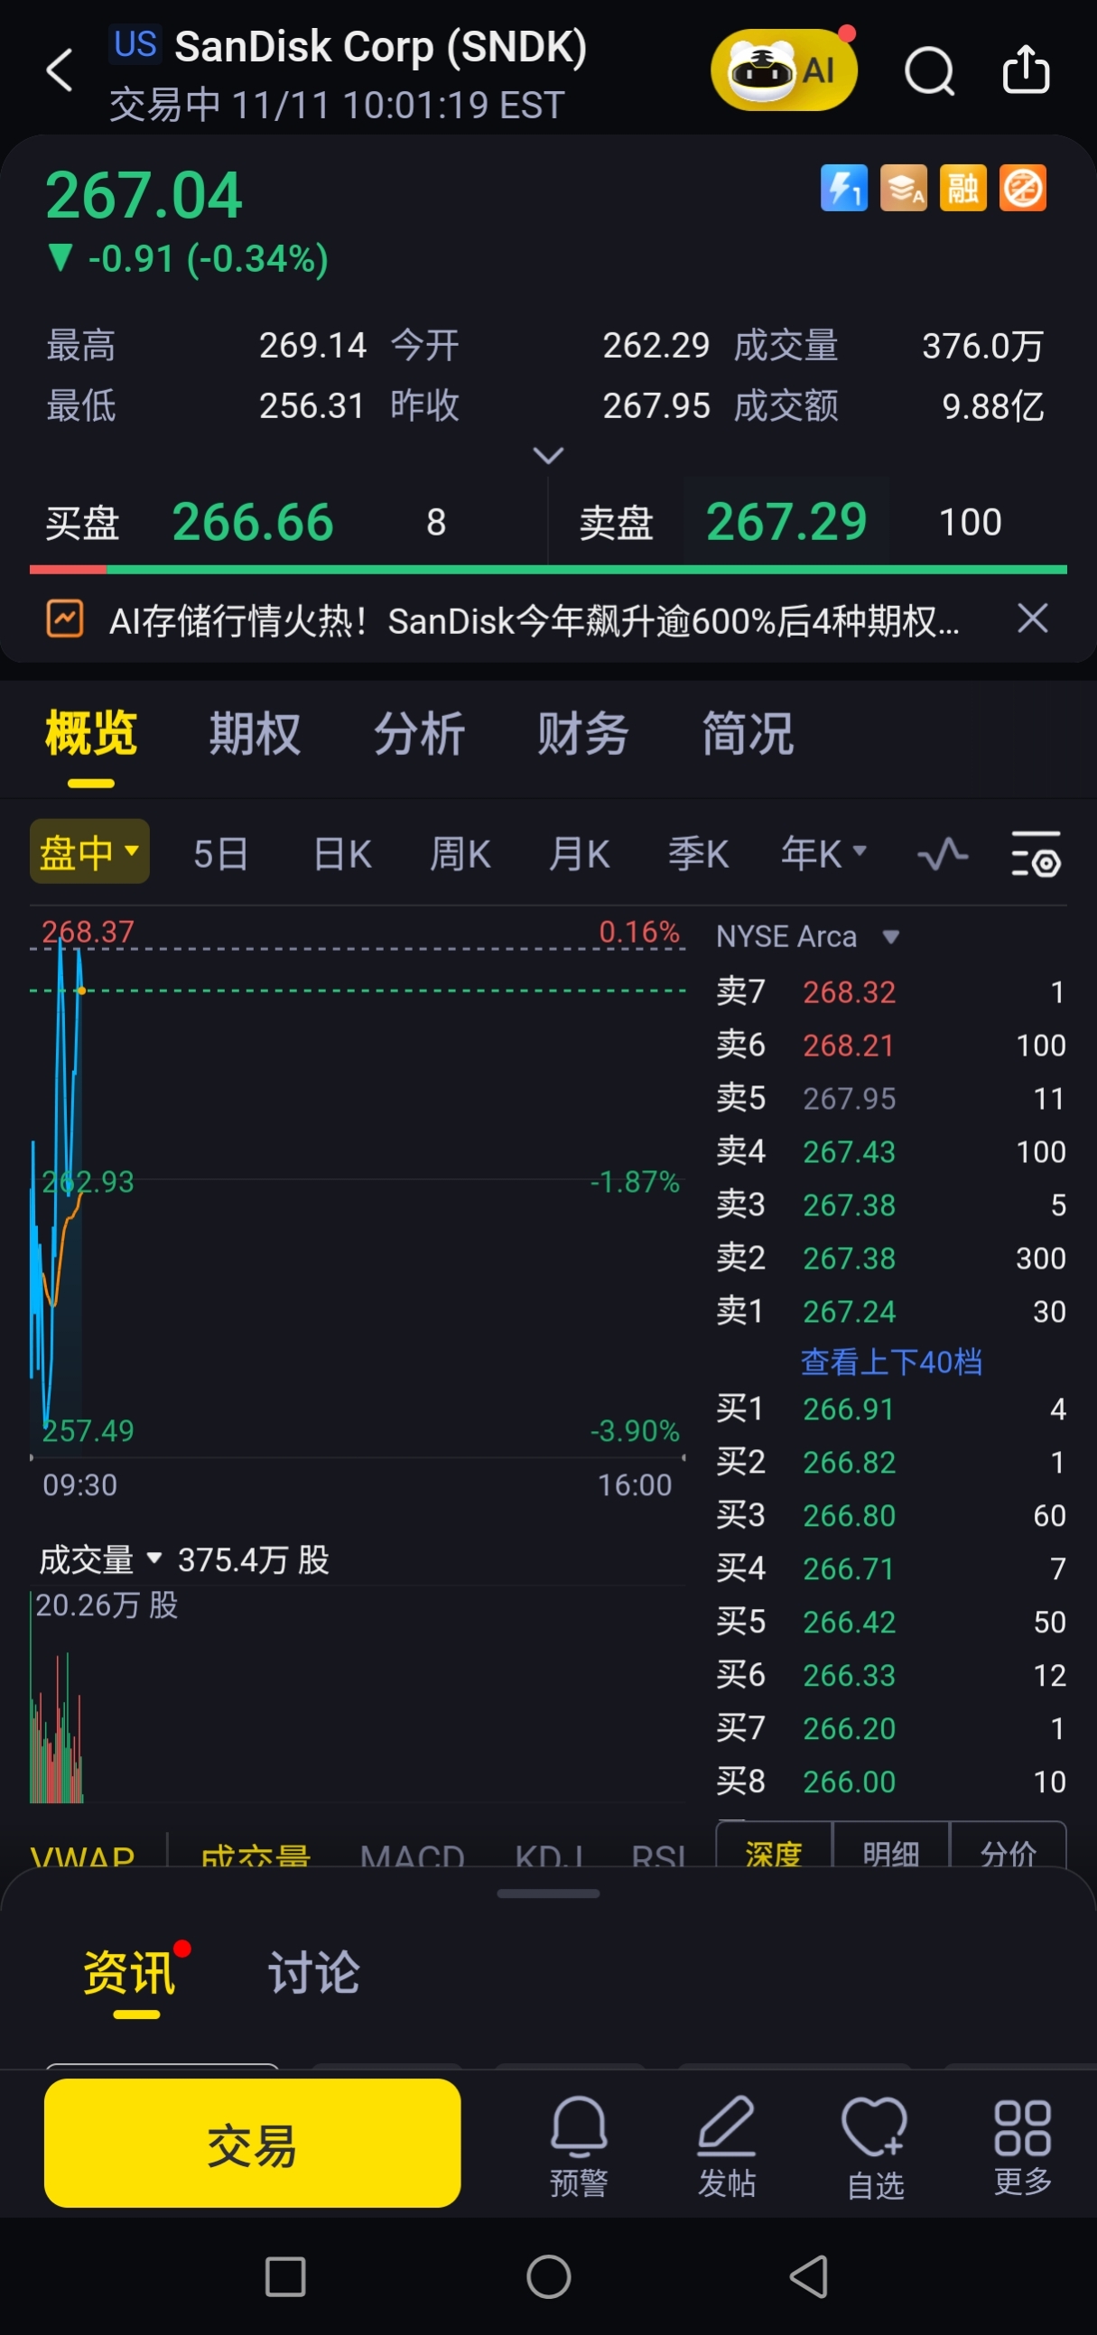This screenshot has width=1097, height=2335.
Task: Open the 更多 more menu
Action: pyautogui.click(x=1023, y=2147)
